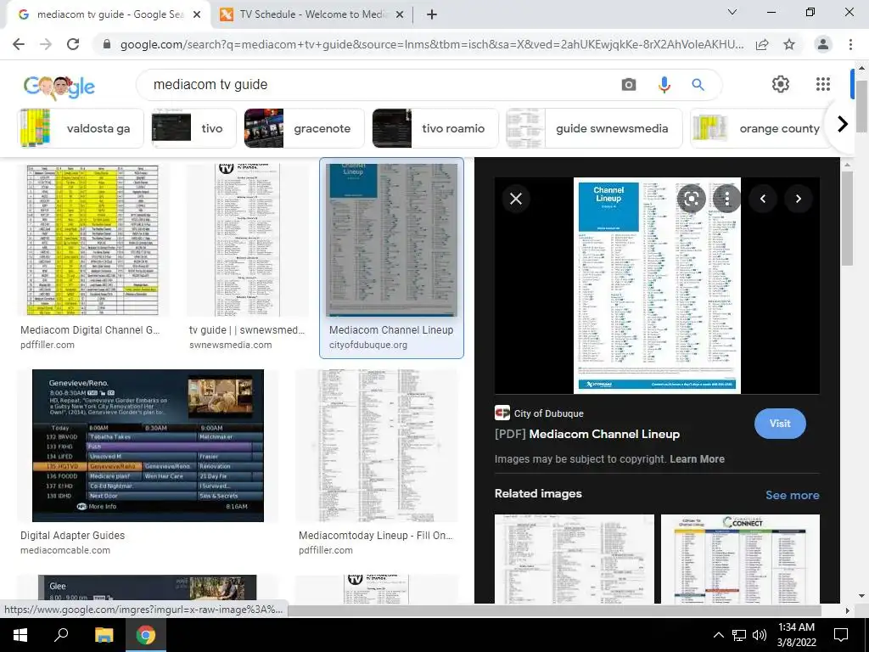The image size is (869, 652).
Task: Open Google quick settings gear
Action: click(781, 84)
